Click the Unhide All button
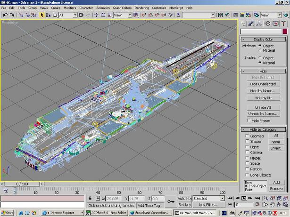The image size is (290, 217). [263, 107]
